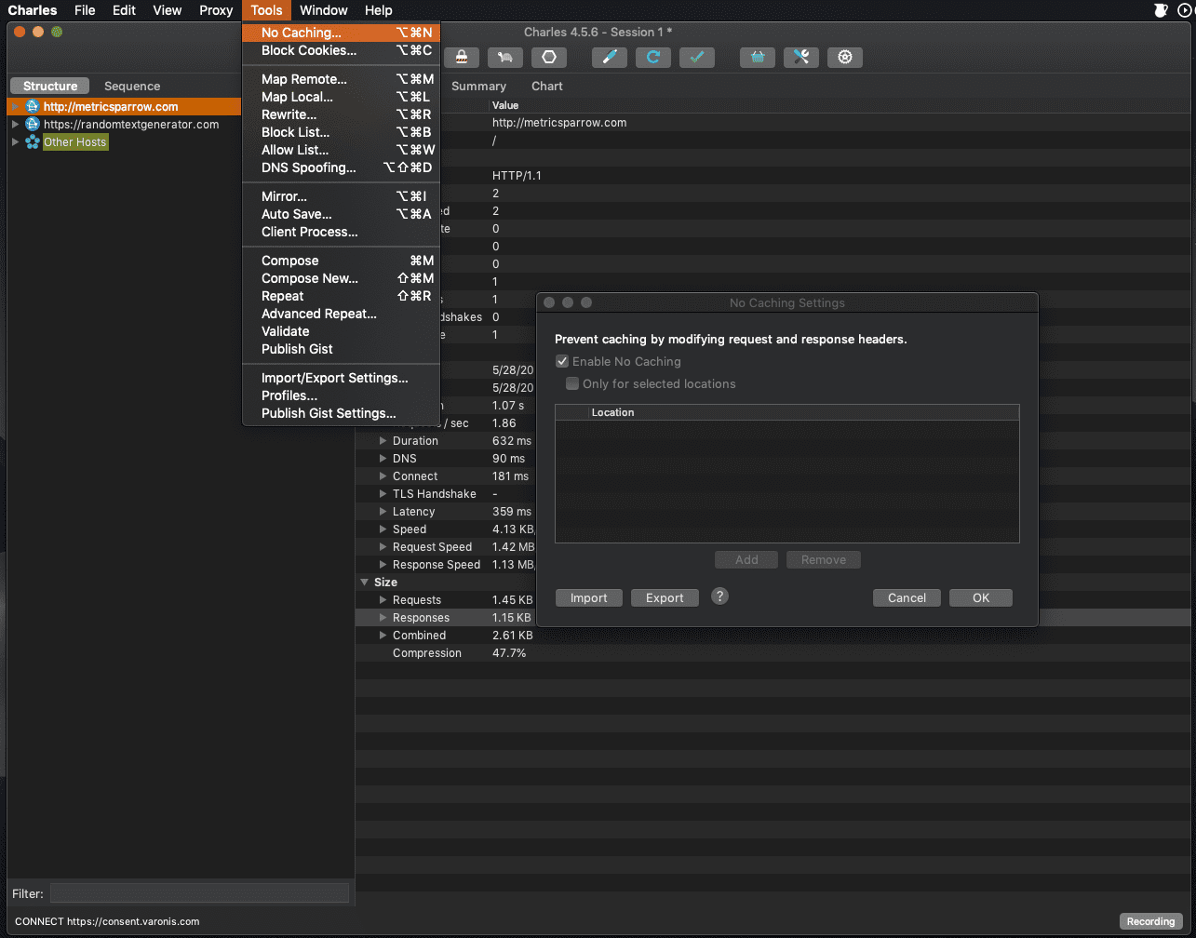Collapse the Size section
This screenshot has width=1196, height=938.
pyautogui.click(x=364, y=583)
